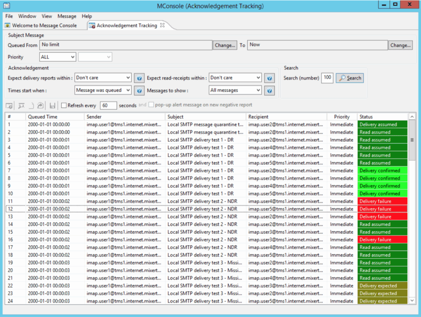
Task: Click the Delivery failure status of row 11
Action: click(382, 202)
